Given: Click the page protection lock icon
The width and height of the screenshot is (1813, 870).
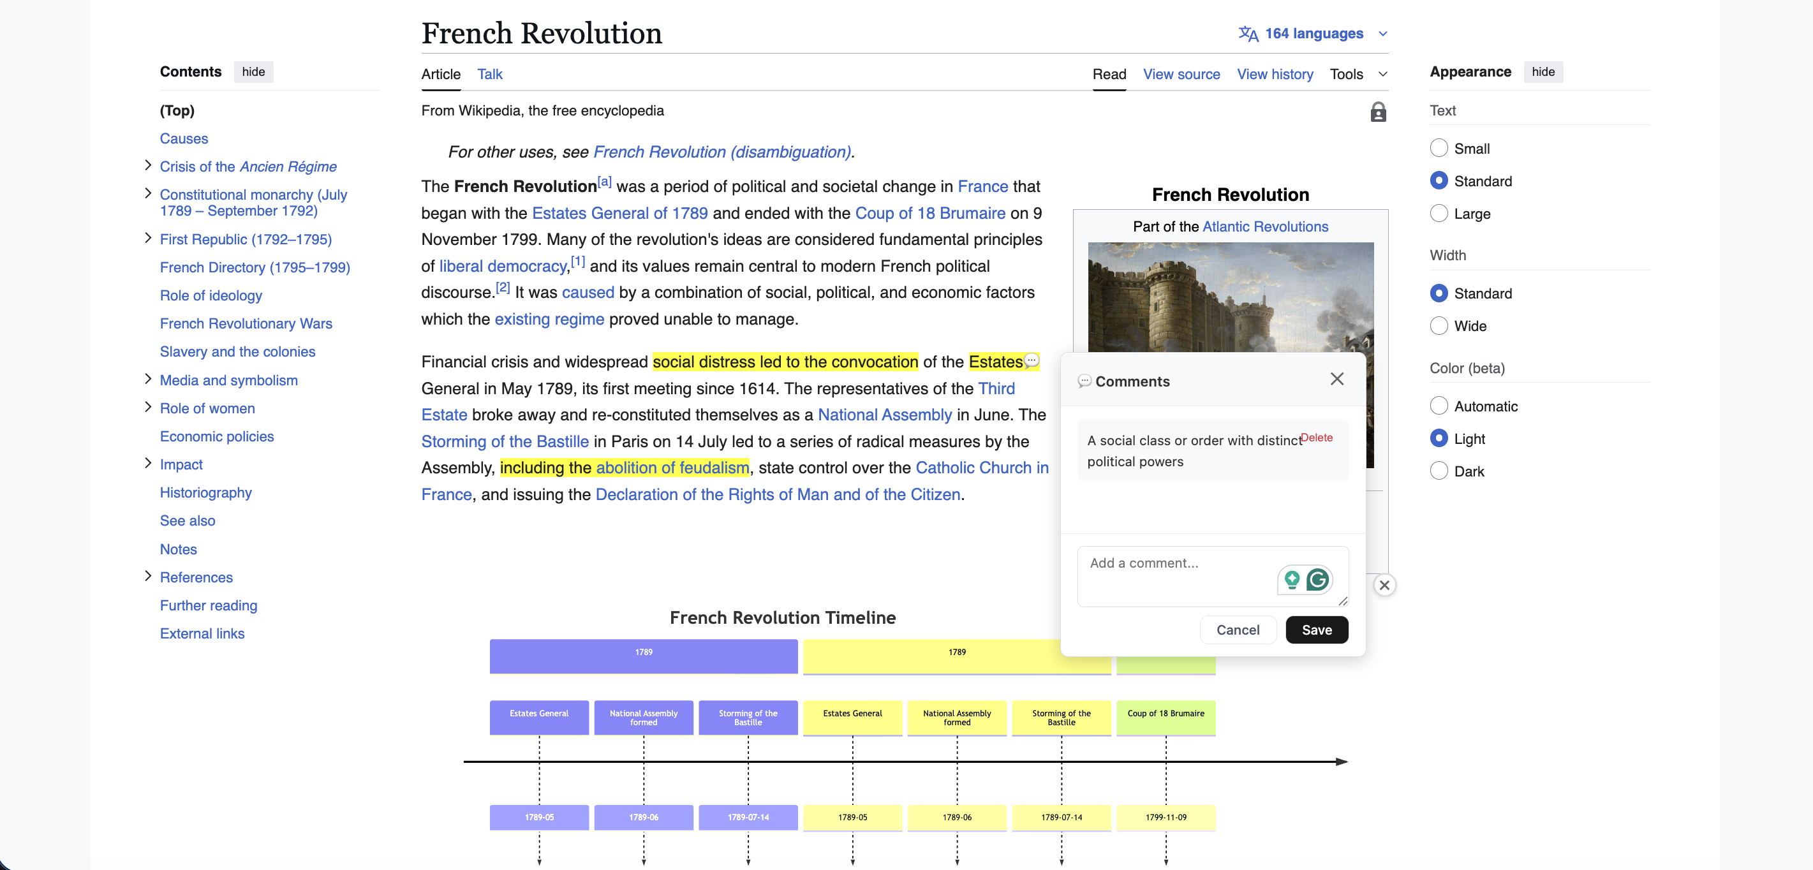Looking at the screenshot, I should tap(1377, 112).
